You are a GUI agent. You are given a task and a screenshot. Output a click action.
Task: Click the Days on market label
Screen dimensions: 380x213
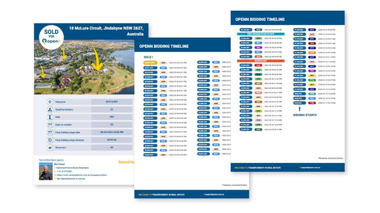63,125
